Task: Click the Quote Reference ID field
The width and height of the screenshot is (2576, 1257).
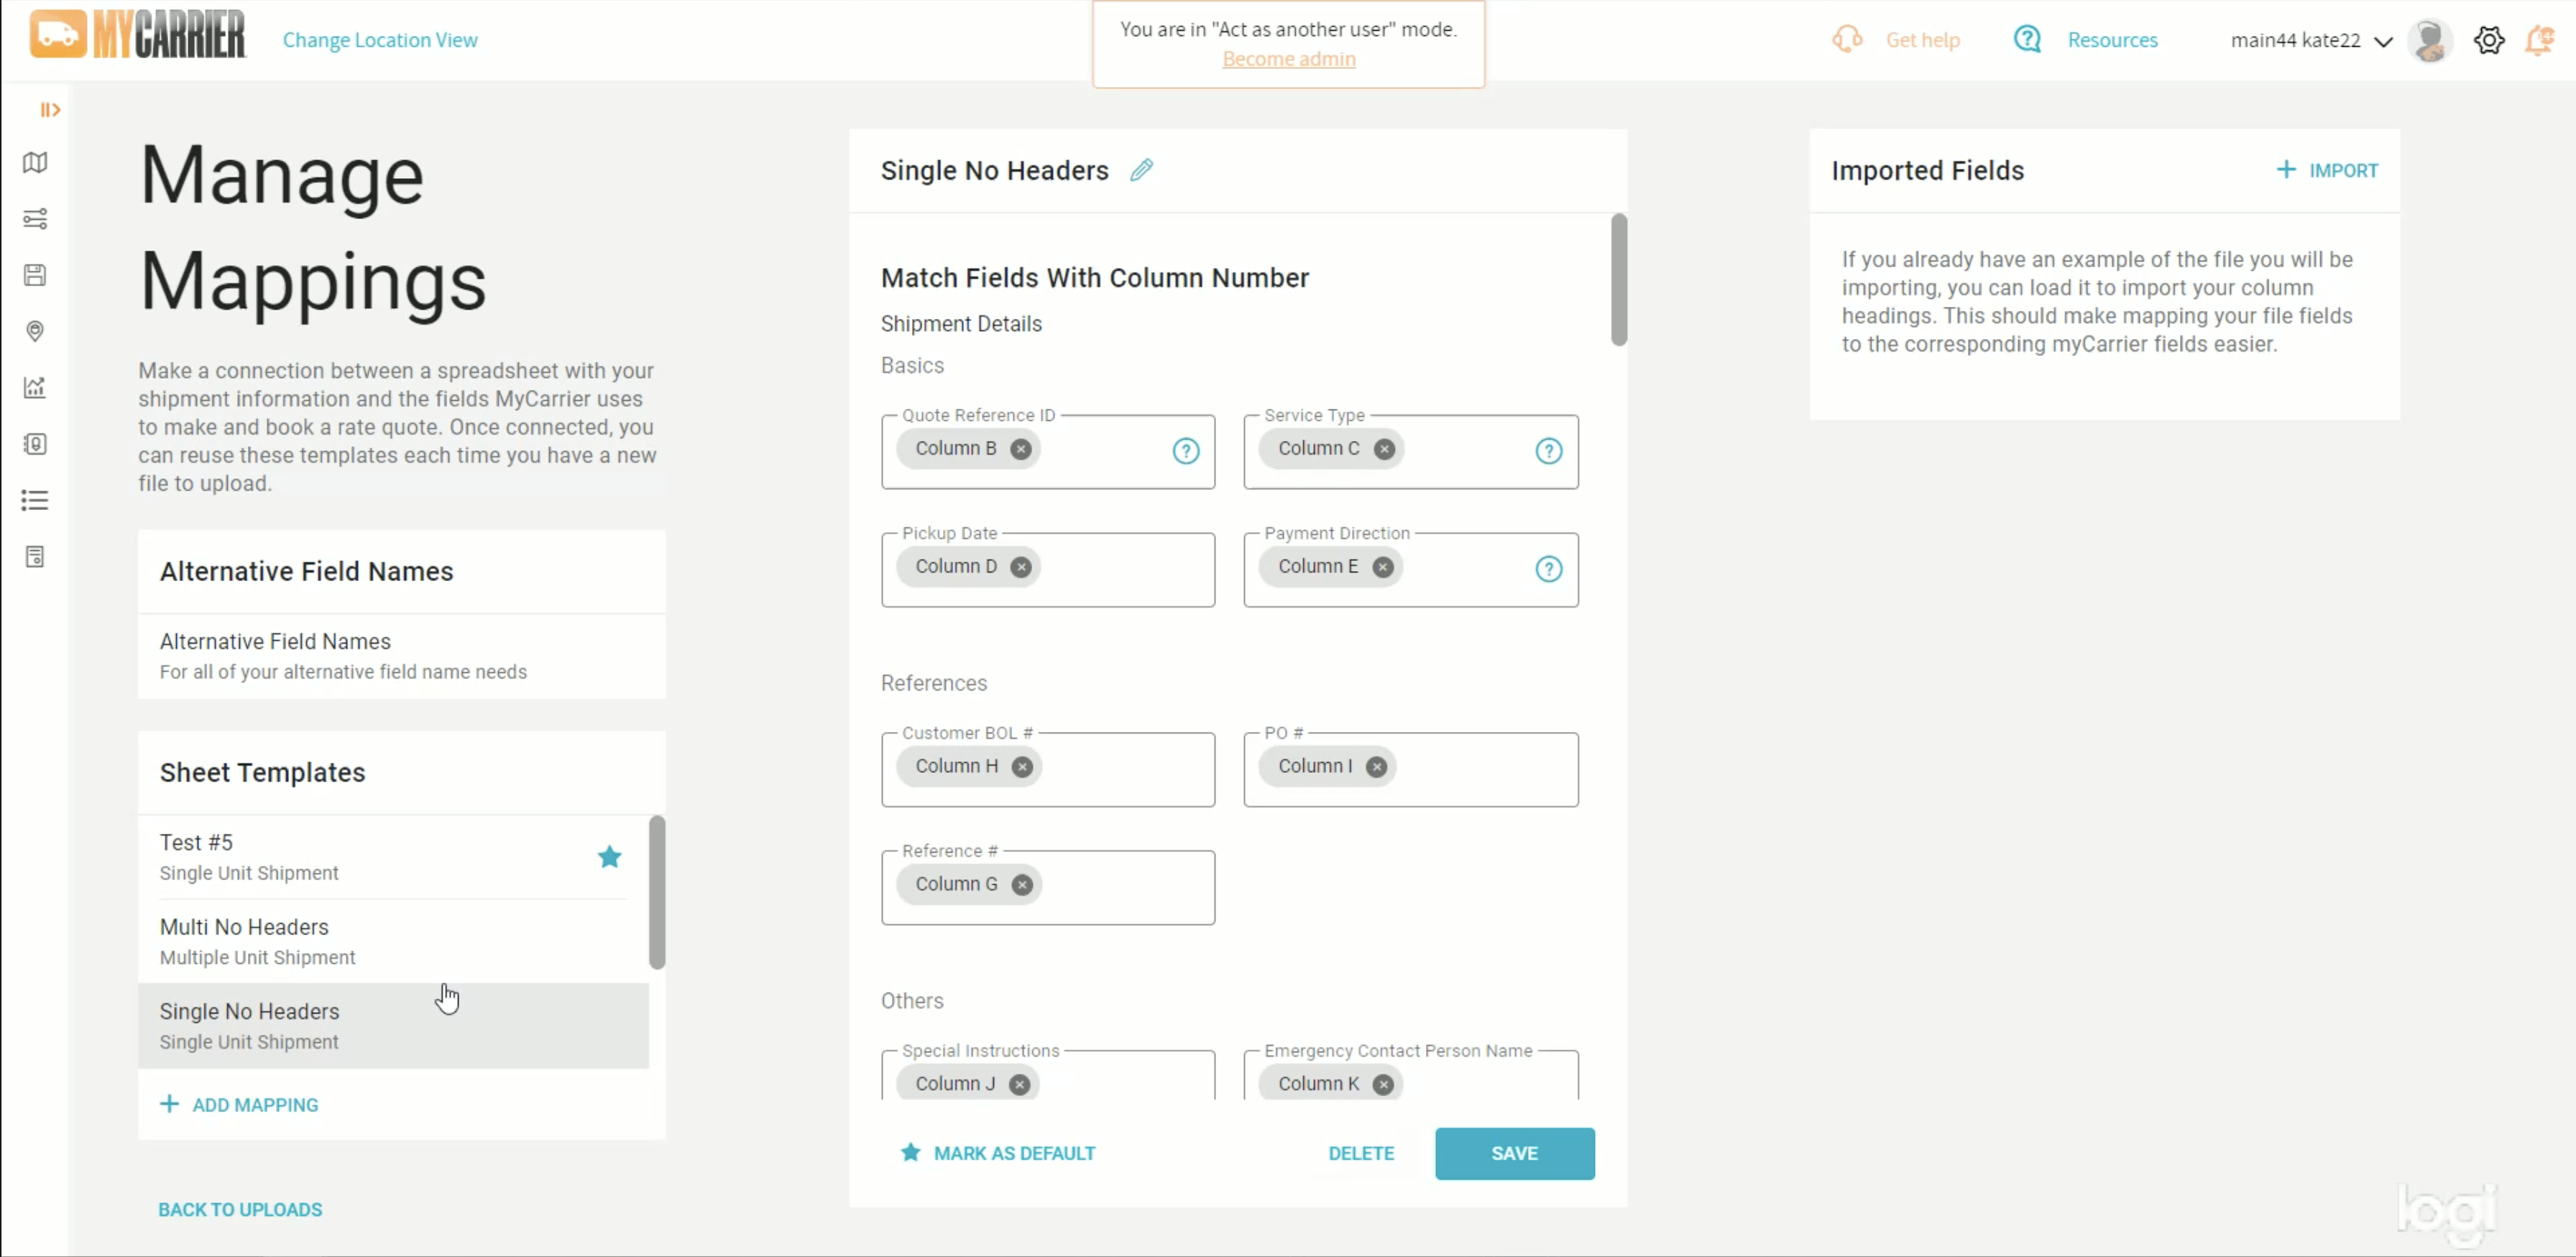Action: click(1047, 450)
